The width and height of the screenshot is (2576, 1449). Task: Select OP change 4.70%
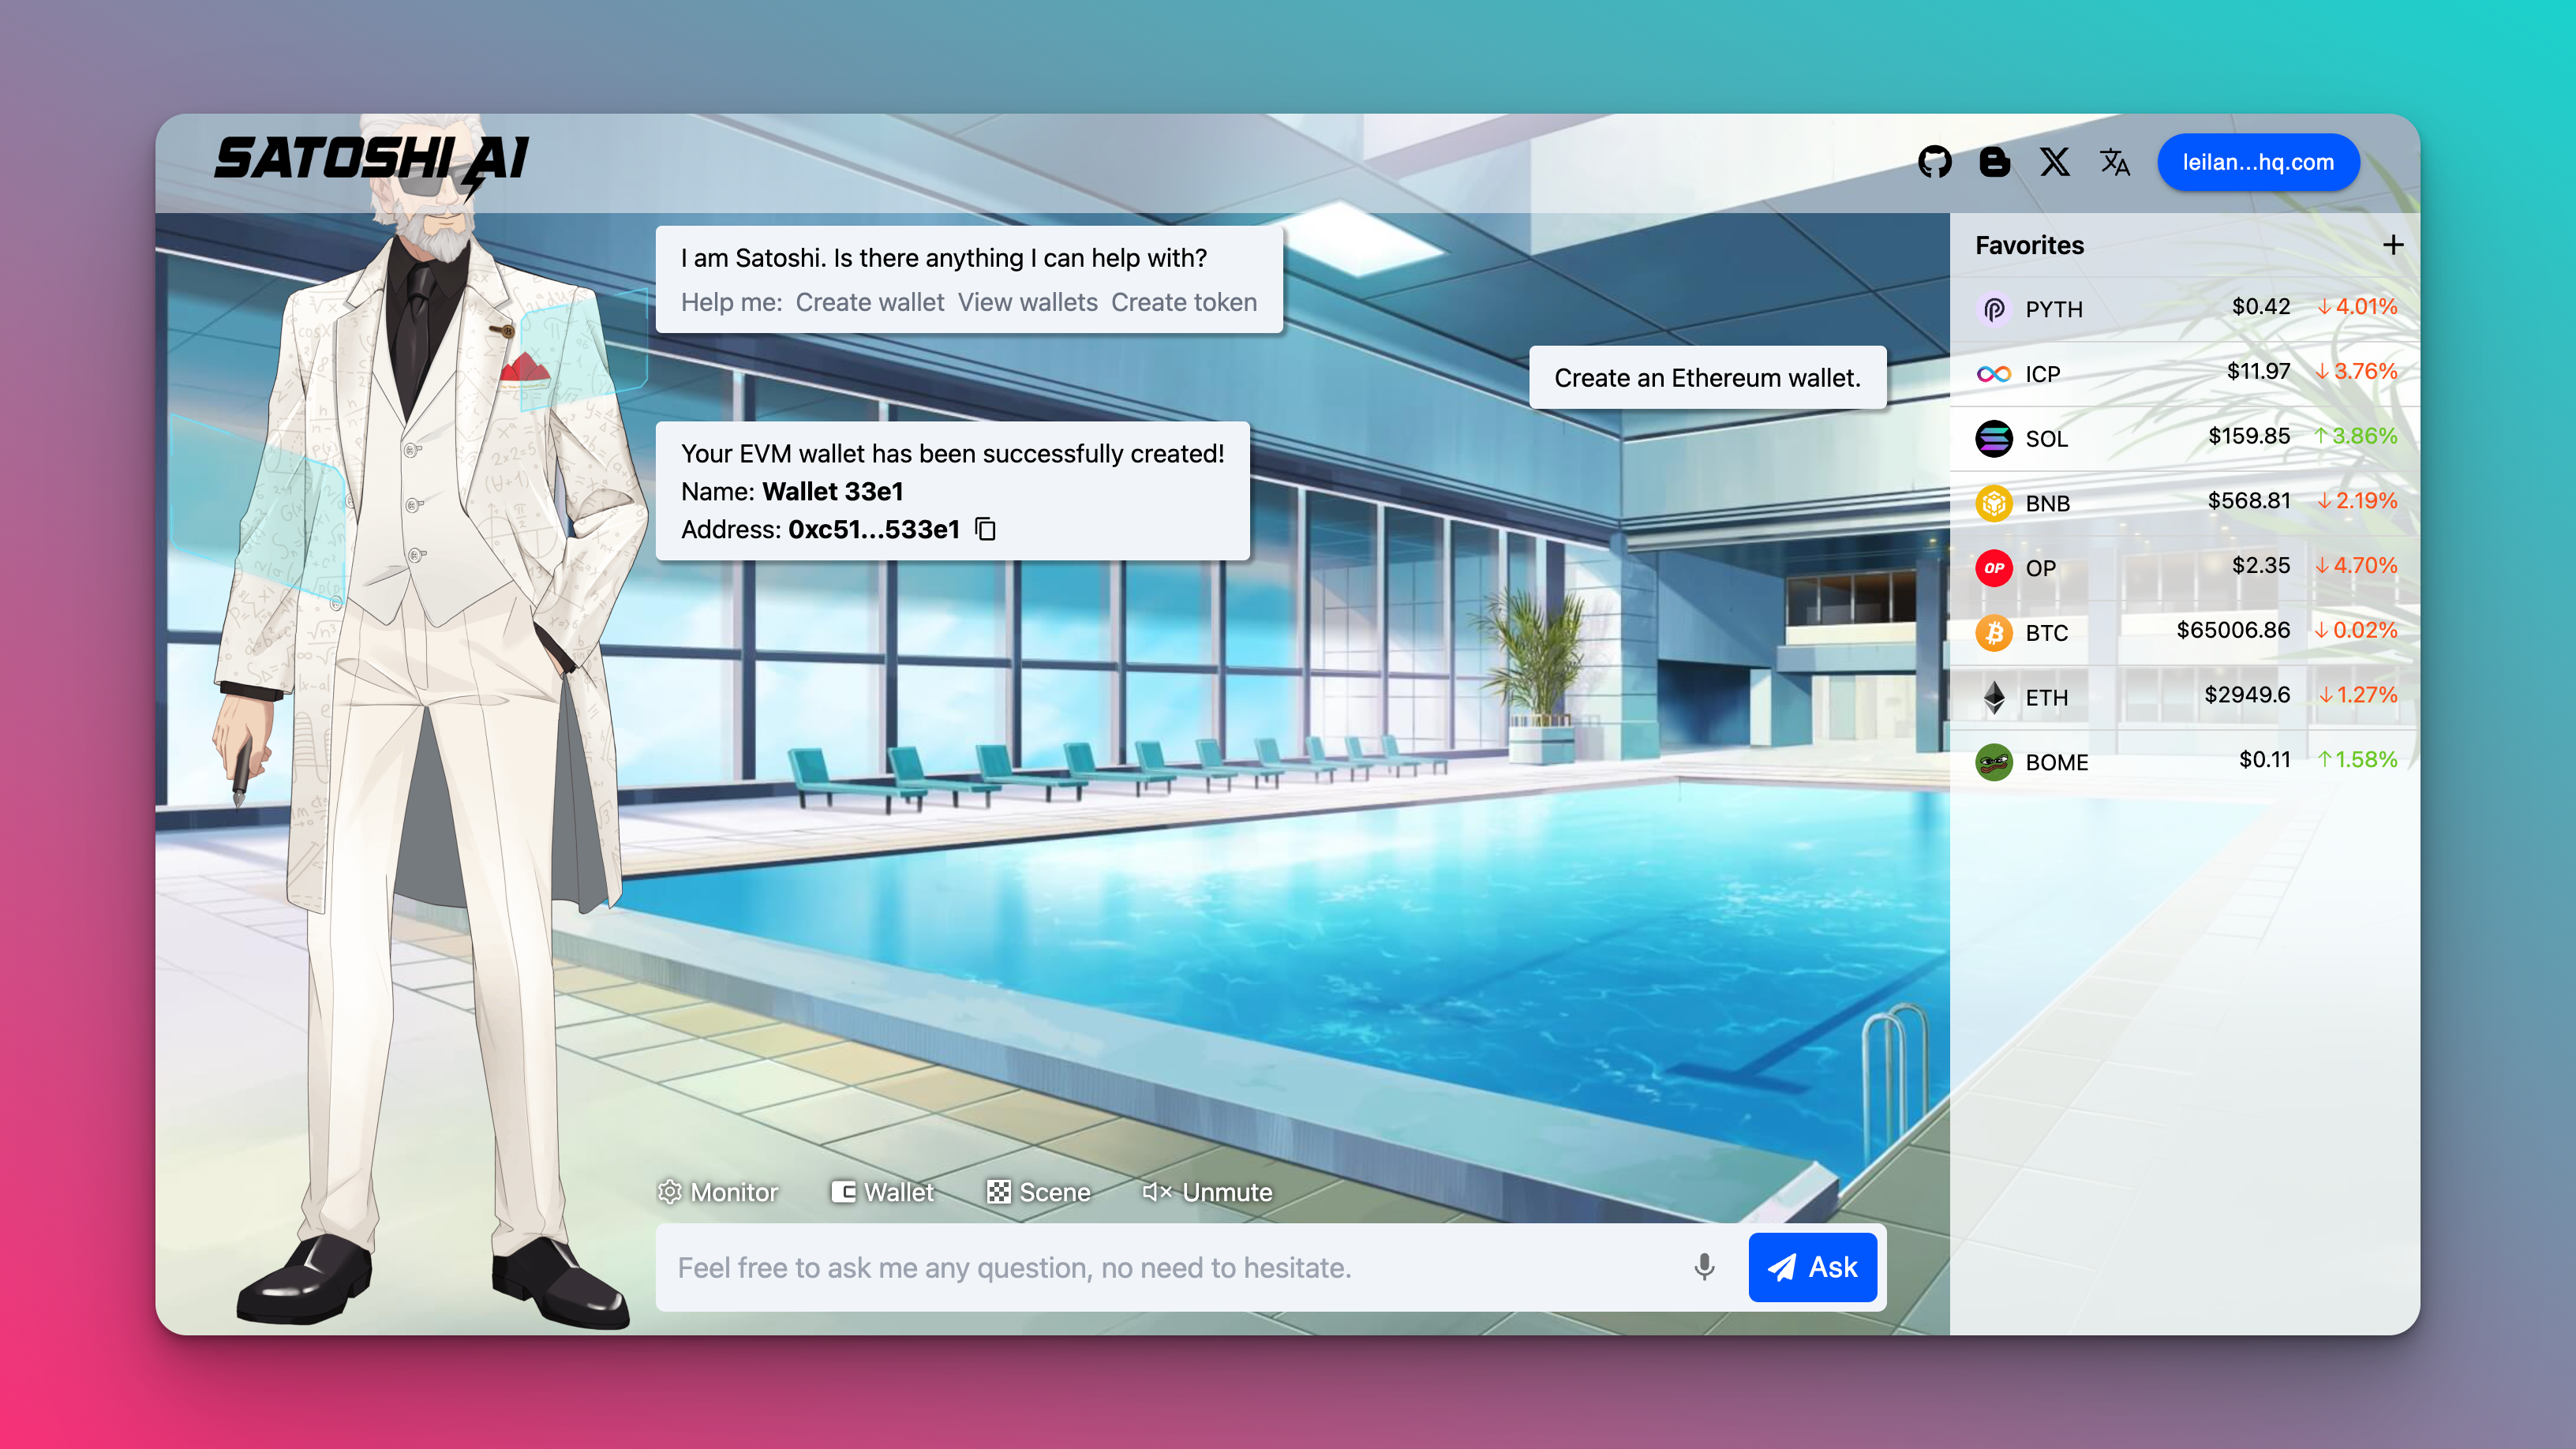coord(2356,565)
